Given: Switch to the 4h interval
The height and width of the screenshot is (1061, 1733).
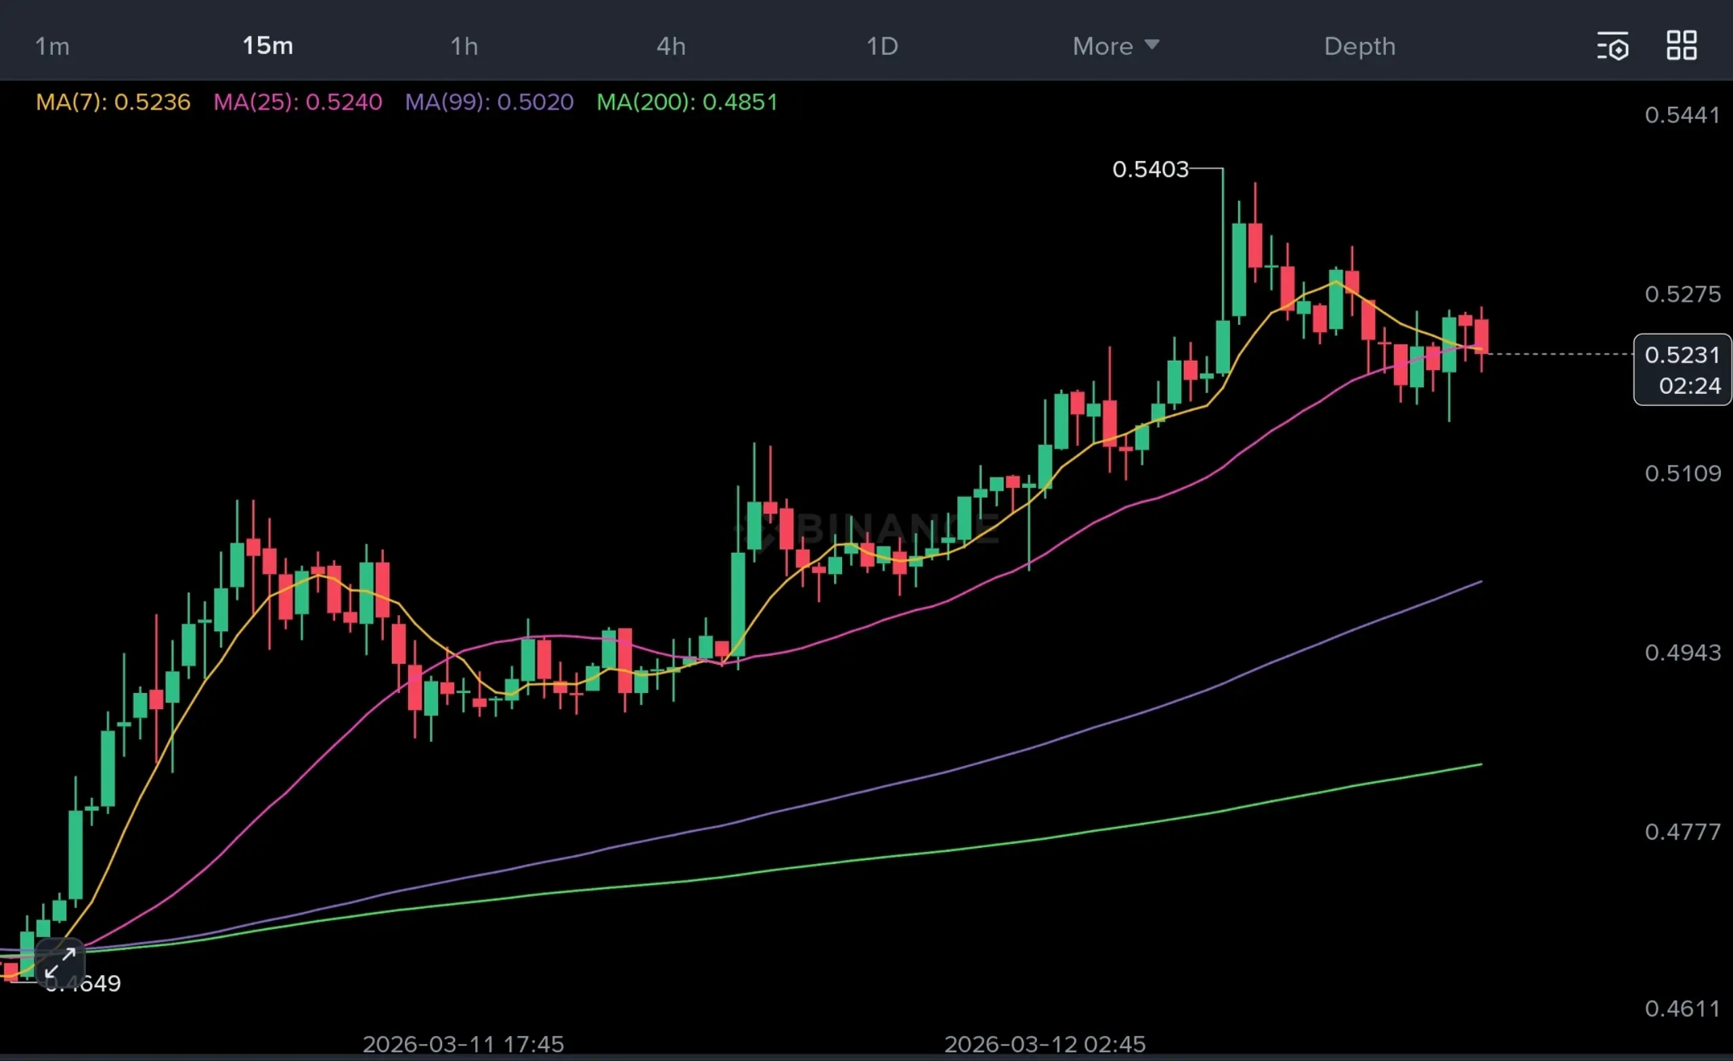Looking at the screenshot, I should (671, 47).
